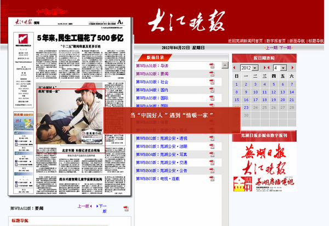Click 金周刊 logo in sidebar

(243, 184)
